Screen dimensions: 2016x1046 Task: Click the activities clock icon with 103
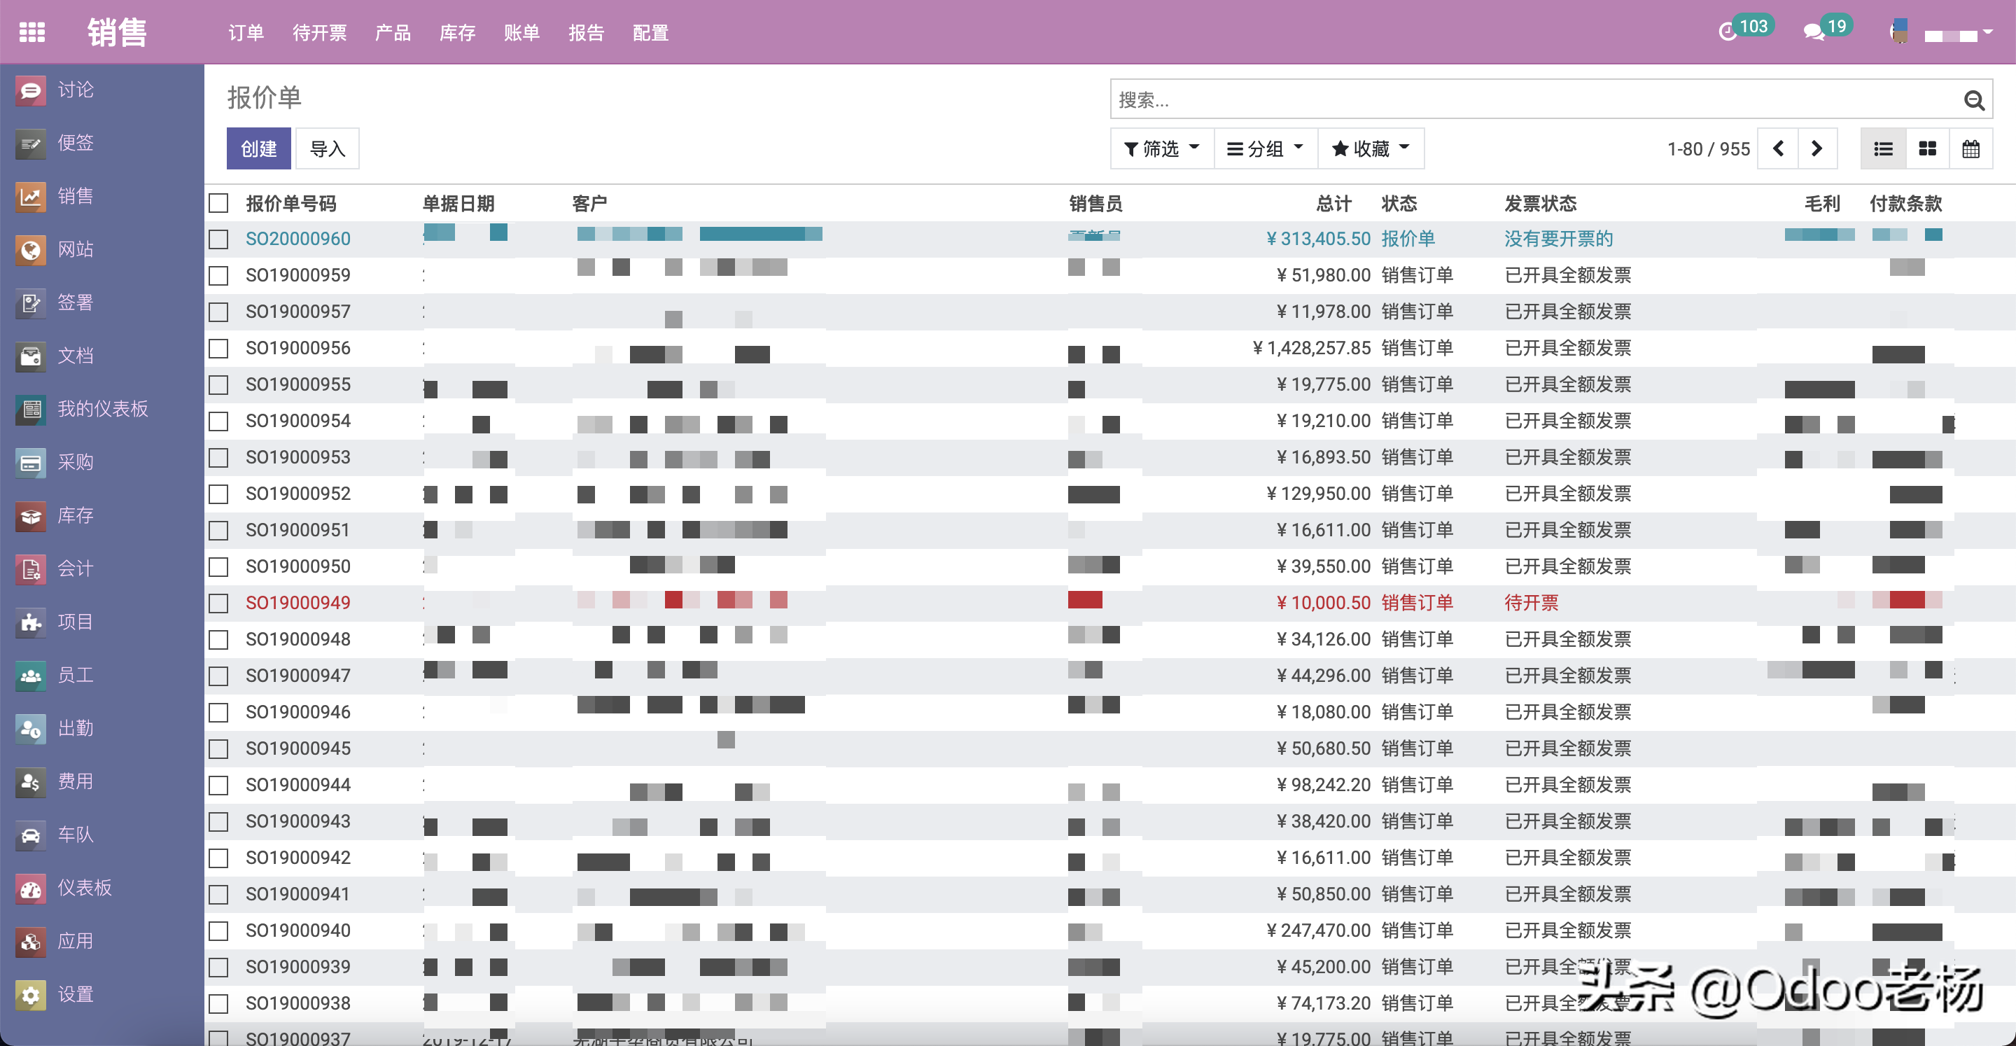[x=1727, y=32]
